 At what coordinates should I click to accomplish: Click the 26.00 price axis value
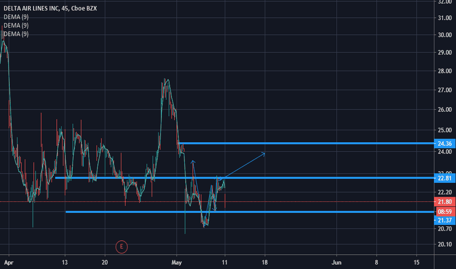[x=445, y=110]
